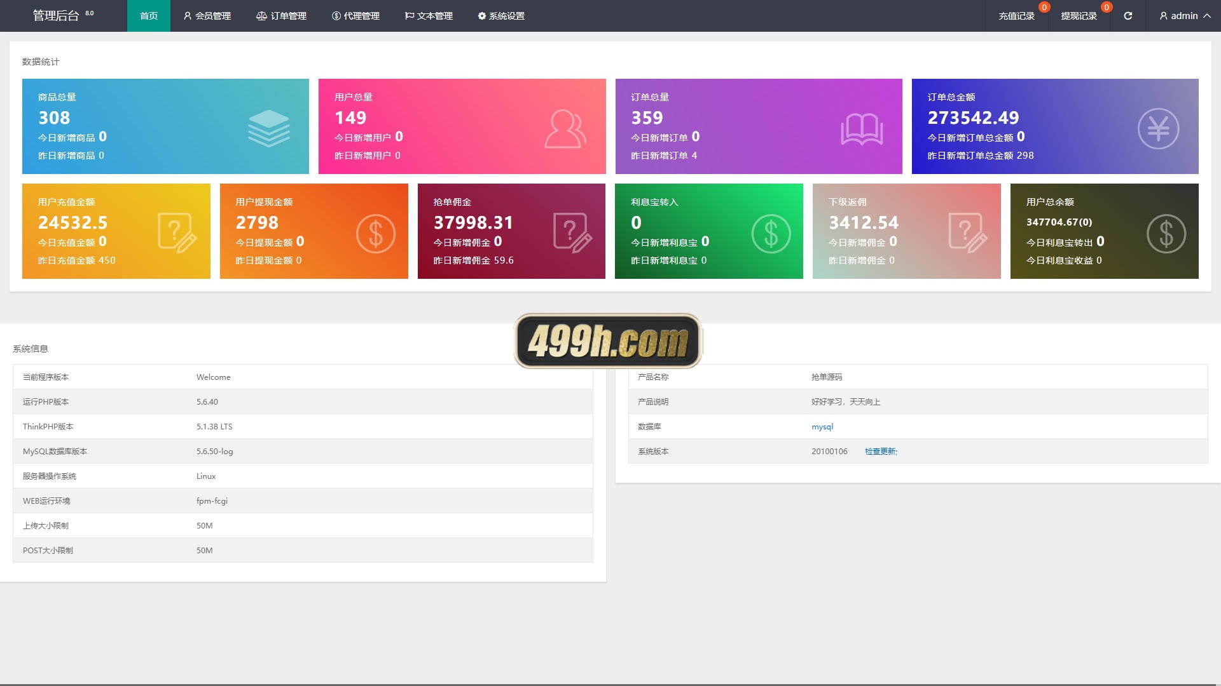Click the book icon in 订单总量 card

coord(862,129)
